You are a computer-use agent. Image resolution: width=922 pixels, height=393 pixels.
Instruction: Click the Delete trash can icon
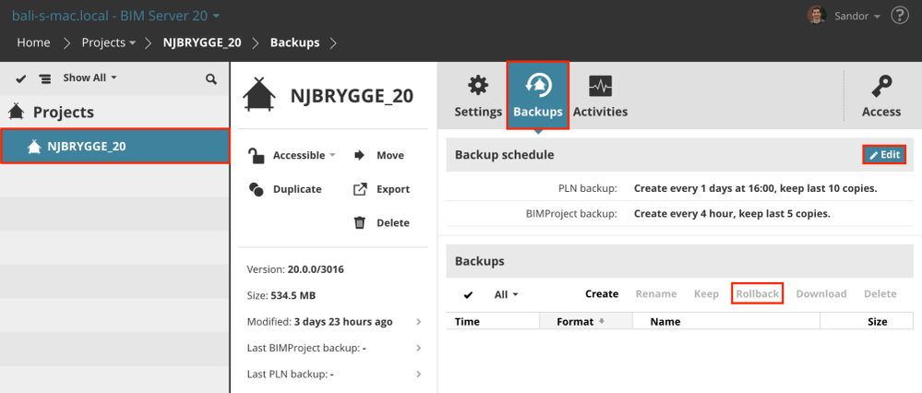(360, 222)
